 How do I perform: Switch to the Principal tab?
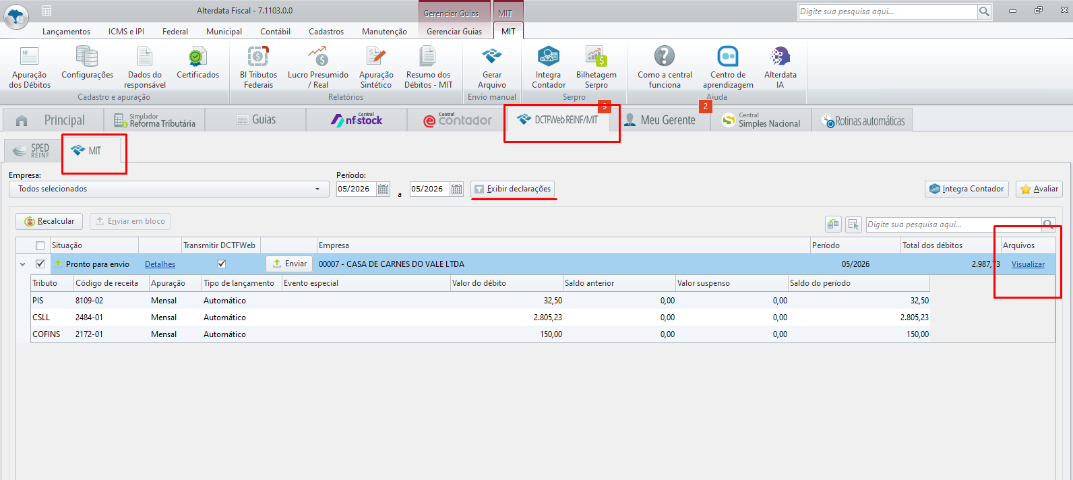(53, 120)
